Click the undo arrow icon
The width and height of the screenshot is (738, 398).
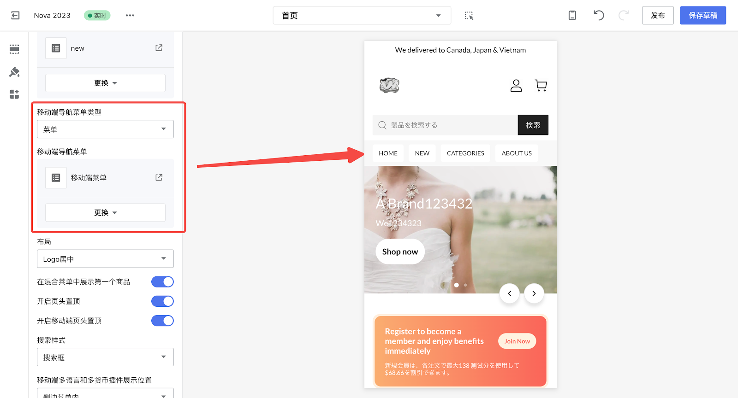pyautogui.click(x=599, y=16)
